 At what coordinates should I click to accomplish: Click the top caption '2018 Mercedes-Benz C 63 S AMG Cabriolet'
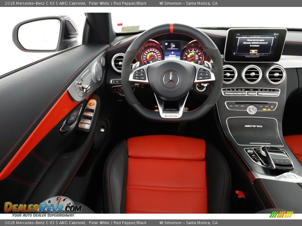45,3
